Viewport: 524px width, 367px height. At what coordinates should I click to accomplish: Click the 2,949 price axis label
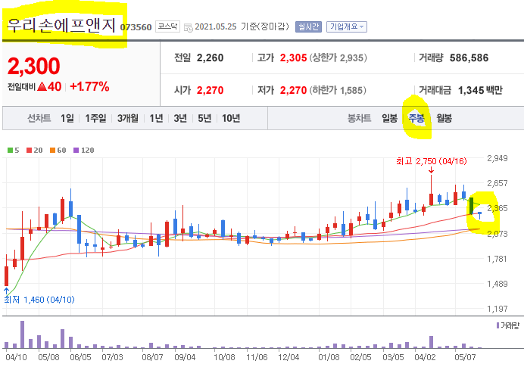coord(497,158)
